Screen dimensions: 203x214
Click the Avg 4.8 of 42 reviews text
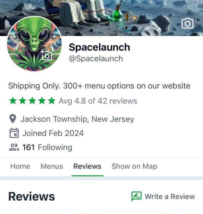98,101
